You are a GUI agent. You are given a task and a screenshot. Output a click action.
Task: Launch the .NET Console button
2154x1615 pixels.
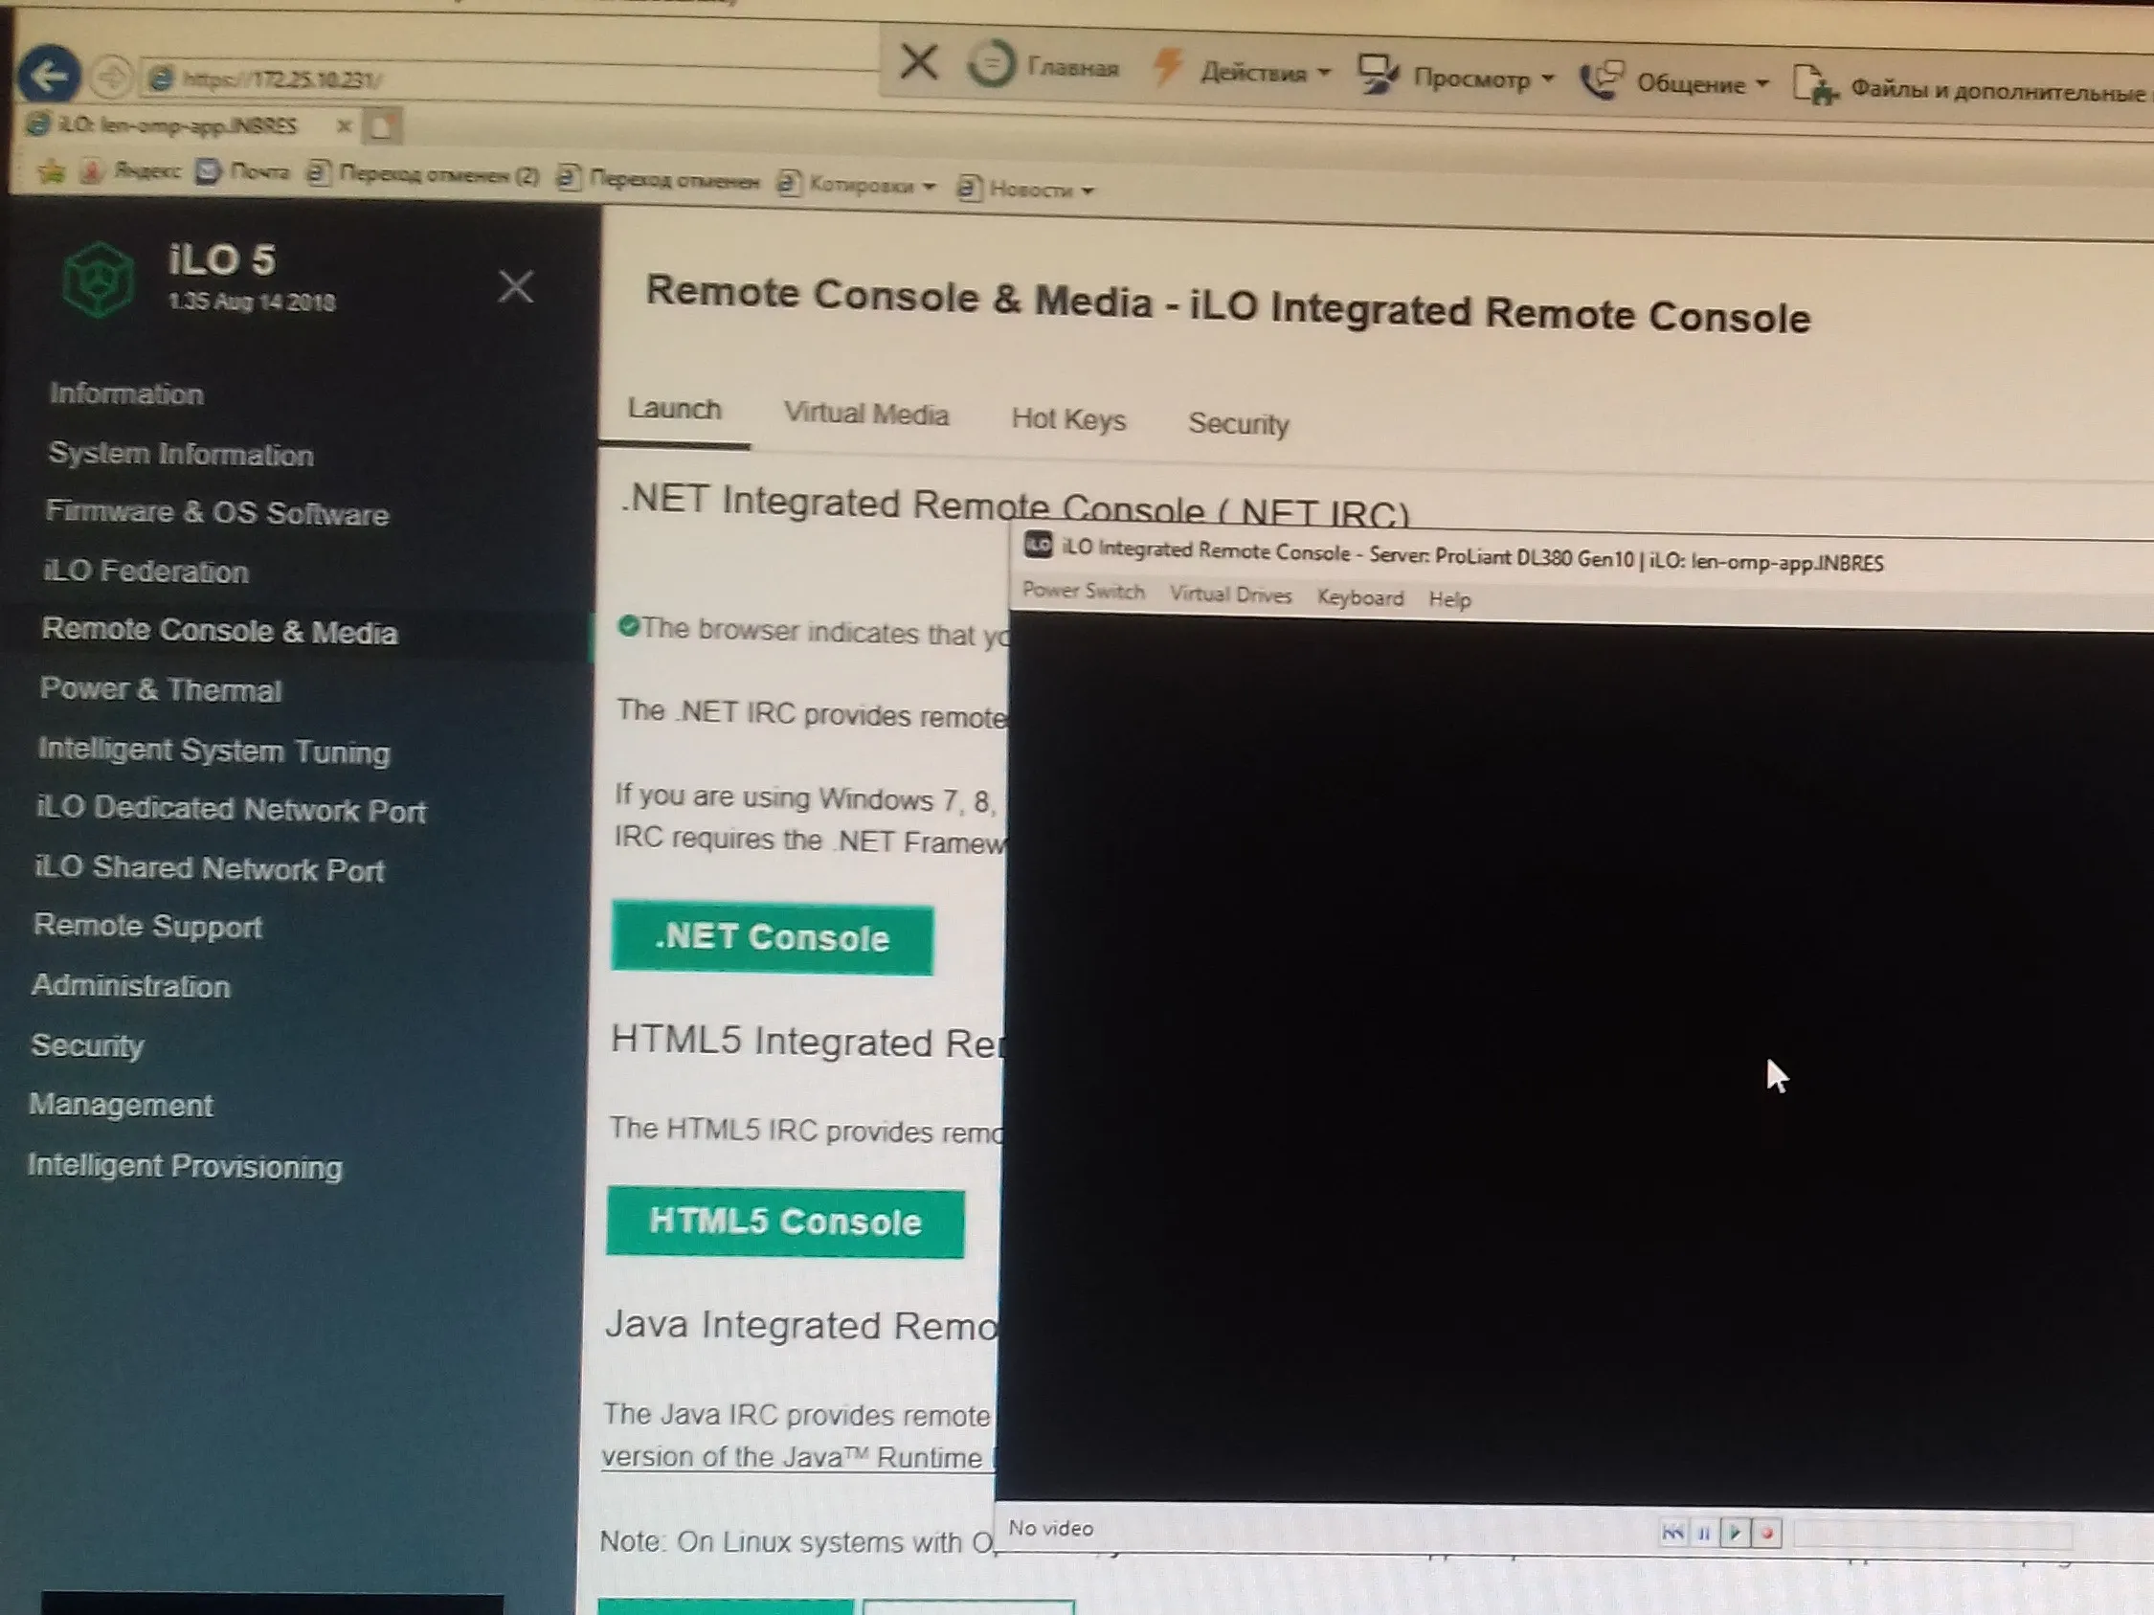point(773,938)
